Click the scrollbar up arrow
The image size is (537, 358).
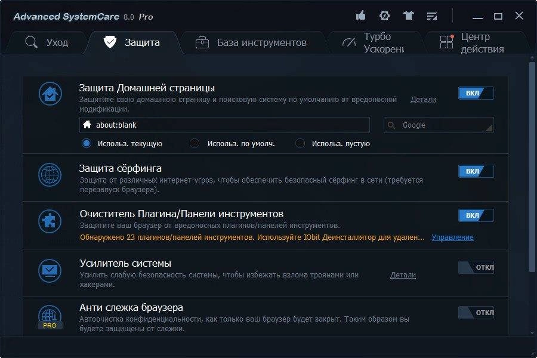(x=532, y=57)
